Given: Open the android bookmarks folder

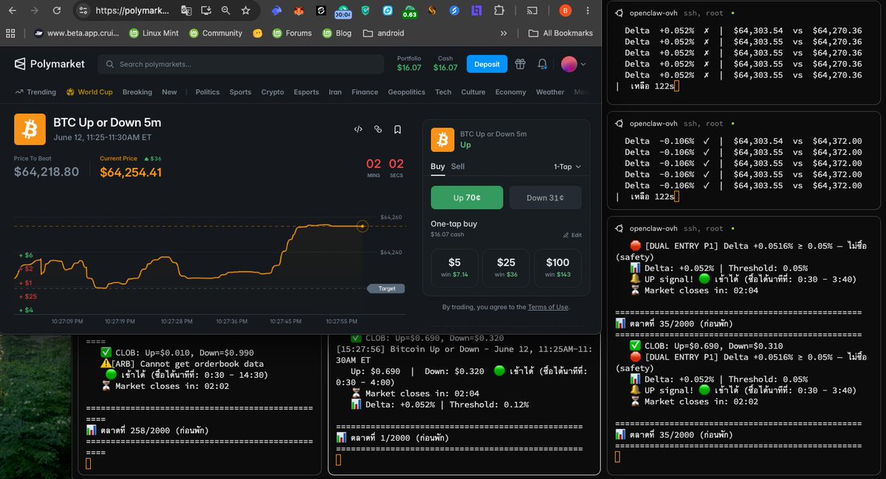Looking at the screenshot, I should pos(383,33).
